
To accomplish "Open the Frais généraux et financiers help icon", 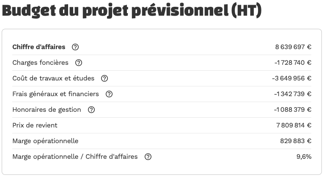I will tap(109, 94).
